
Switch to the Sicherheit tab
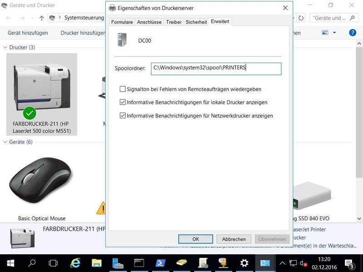pyautogui.click(x=196, y=22)
